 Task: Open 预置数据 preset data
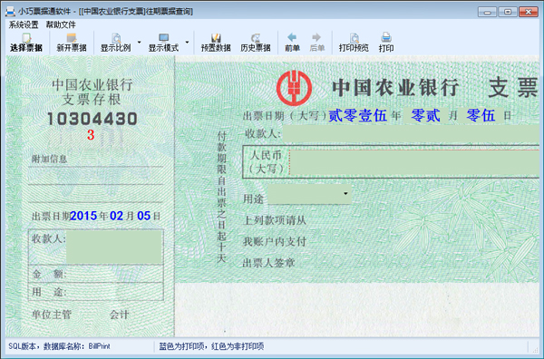coord(216,43)
